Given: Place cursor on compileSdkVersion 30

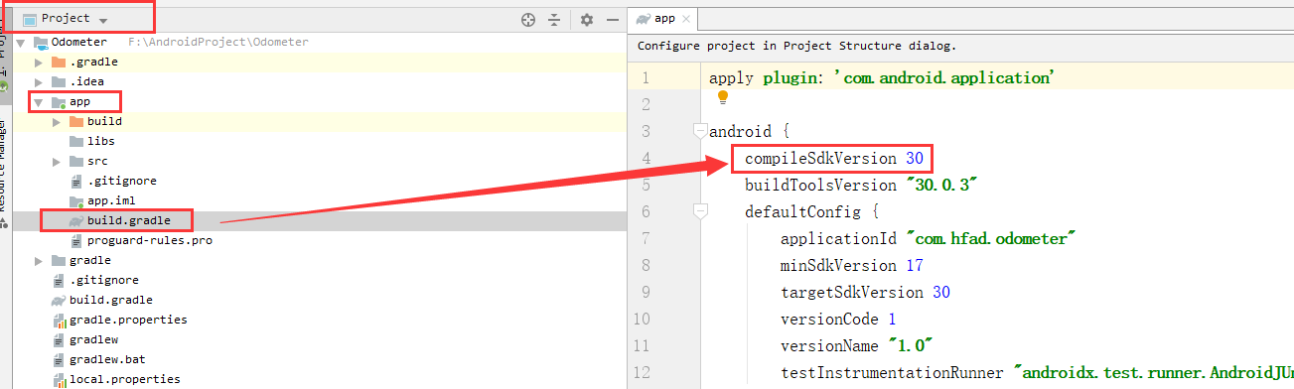Looking at the screenshot, I should [x=834, y=158].
